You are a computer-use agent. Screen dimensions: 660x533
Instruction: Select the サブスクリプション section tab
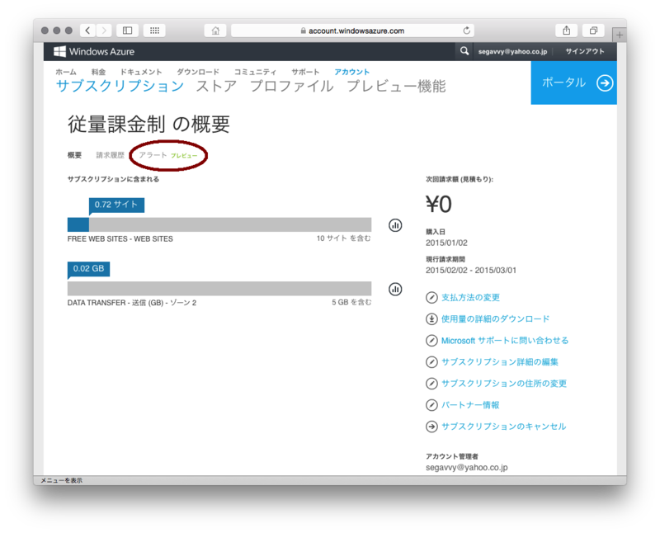click(120, 86)
